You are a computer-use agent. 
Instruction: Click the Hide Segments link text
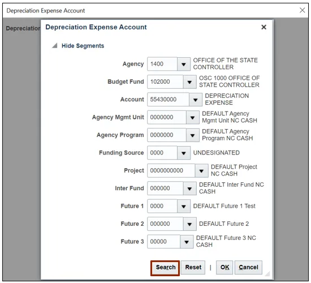83,46
